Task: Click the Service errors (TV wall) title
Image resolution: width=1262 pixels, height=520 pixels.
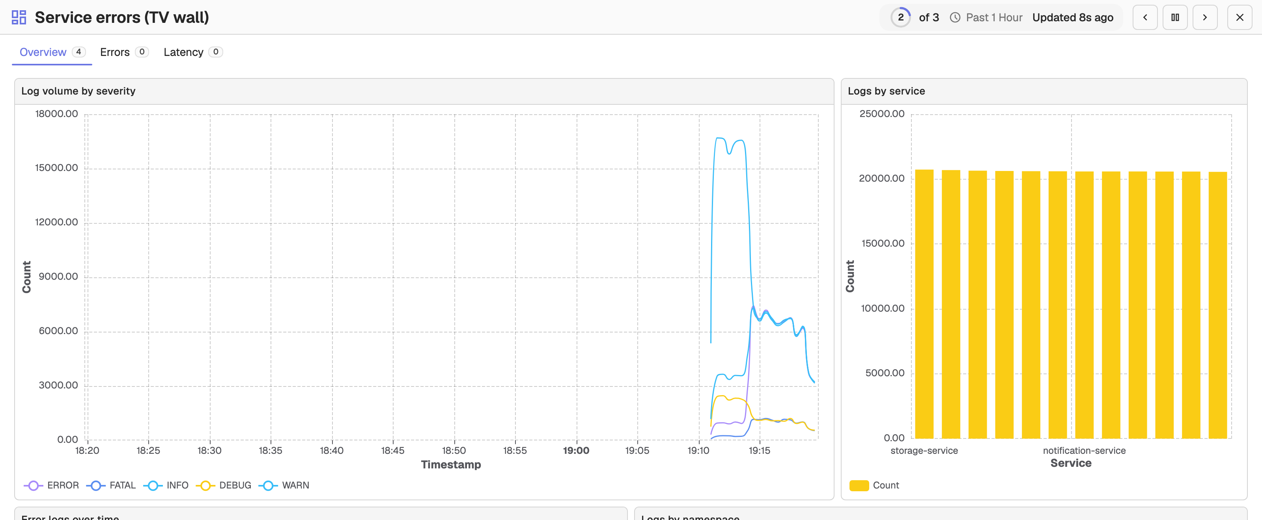Action: [x=122, y=18]
